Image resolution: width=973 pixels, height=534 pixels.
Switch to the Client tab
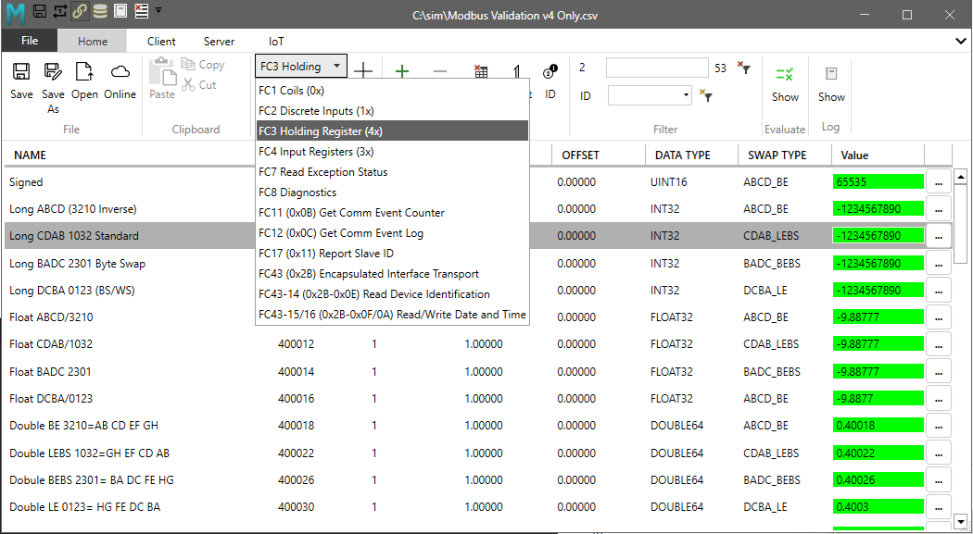(161, 42)
